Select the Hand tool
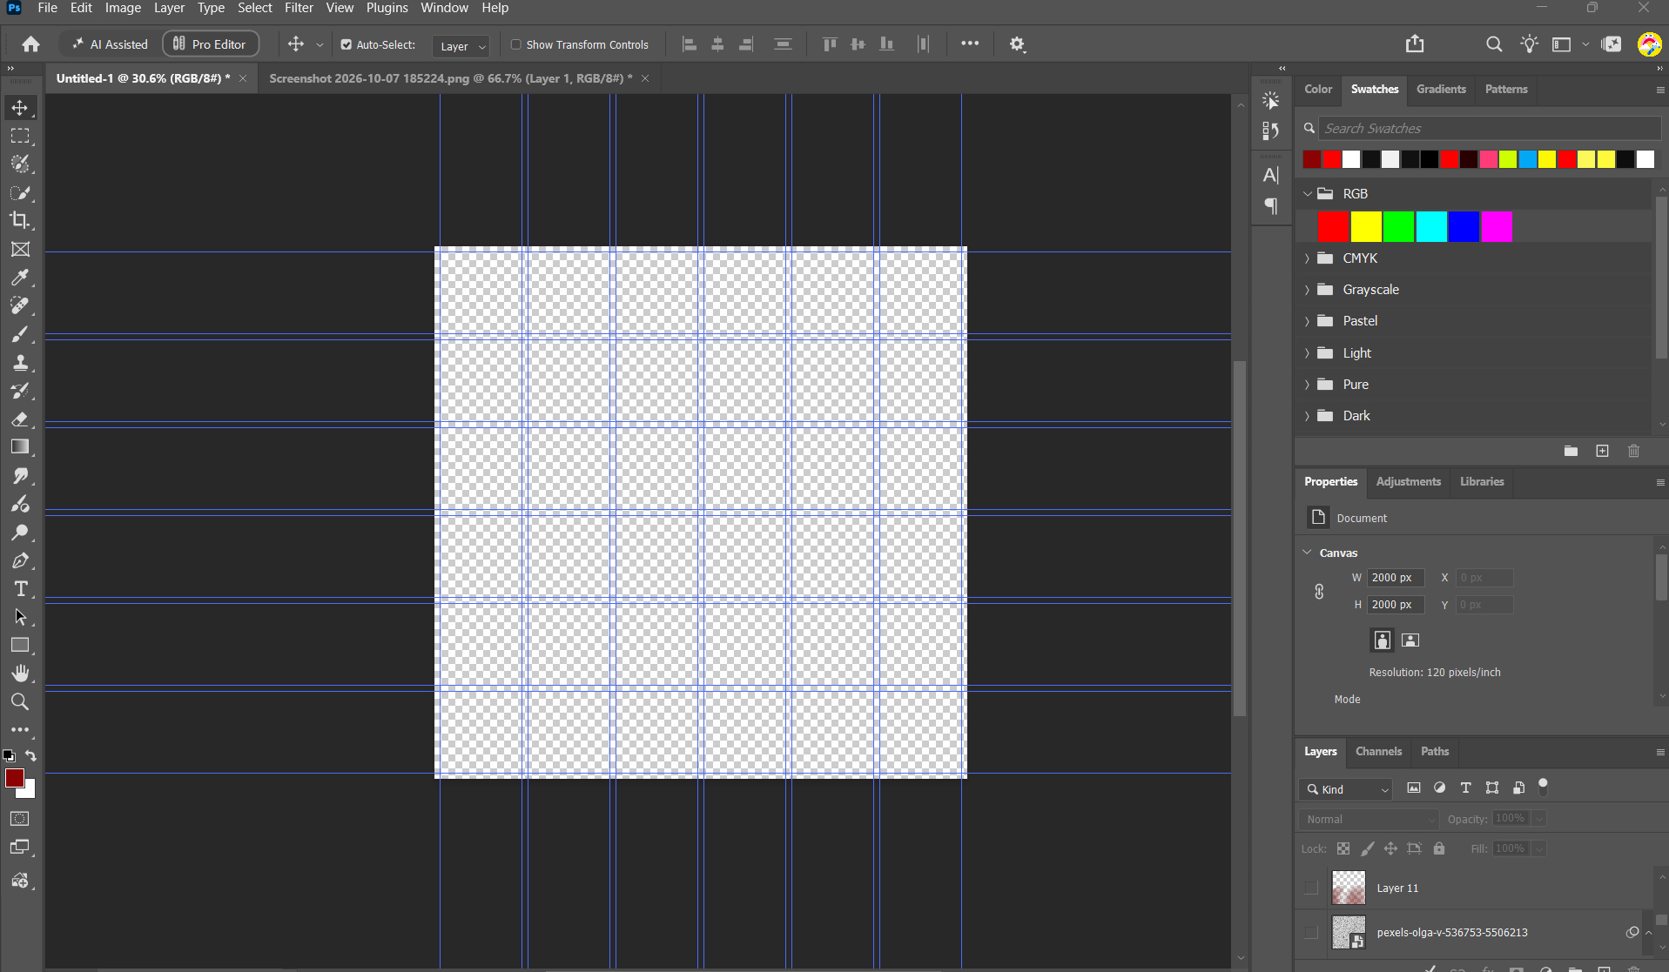1669x972 pixels. click(20, 674)
